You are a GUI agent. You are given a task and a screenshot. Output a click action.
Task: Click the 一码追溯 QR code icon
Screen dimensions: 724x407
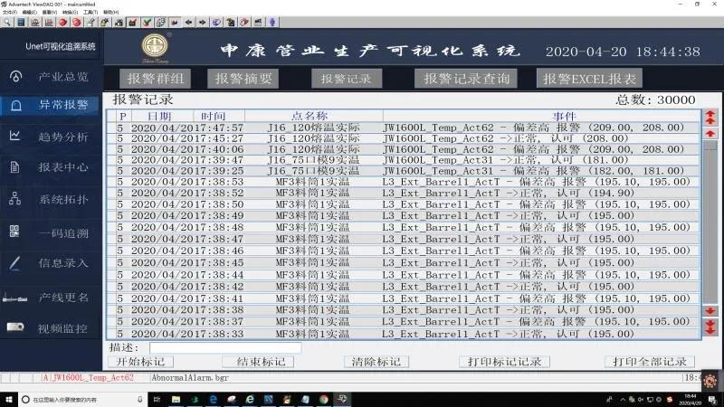pyautogui.click(x=15, y=232)
